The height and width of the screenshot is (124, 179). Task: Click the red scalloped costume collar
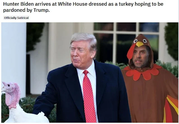point(143,72)
